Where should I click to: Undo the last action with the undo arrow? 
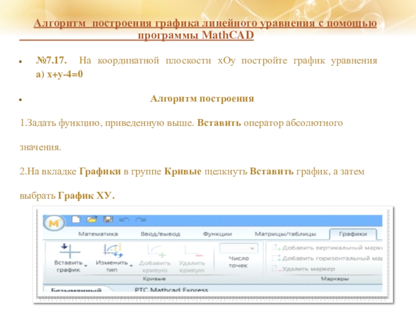(124, 219)
